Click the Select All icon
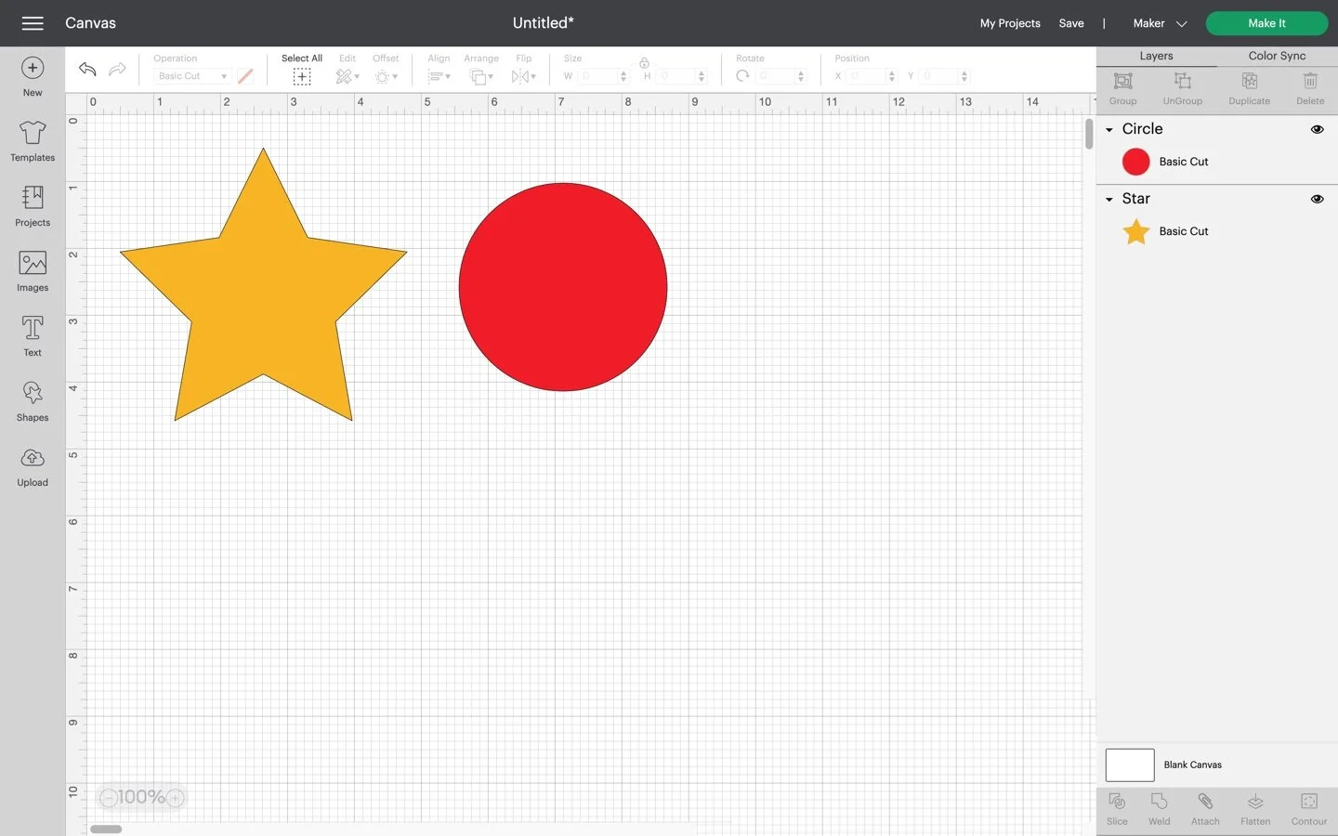Screen dimensions: 1338x836 pos(302,76)
